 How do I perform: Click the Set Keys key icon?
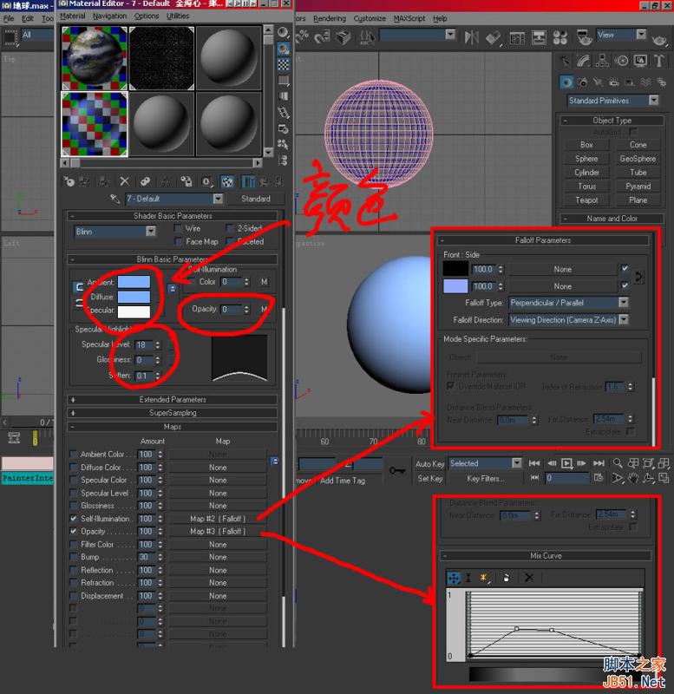click(x=397, y=471)
